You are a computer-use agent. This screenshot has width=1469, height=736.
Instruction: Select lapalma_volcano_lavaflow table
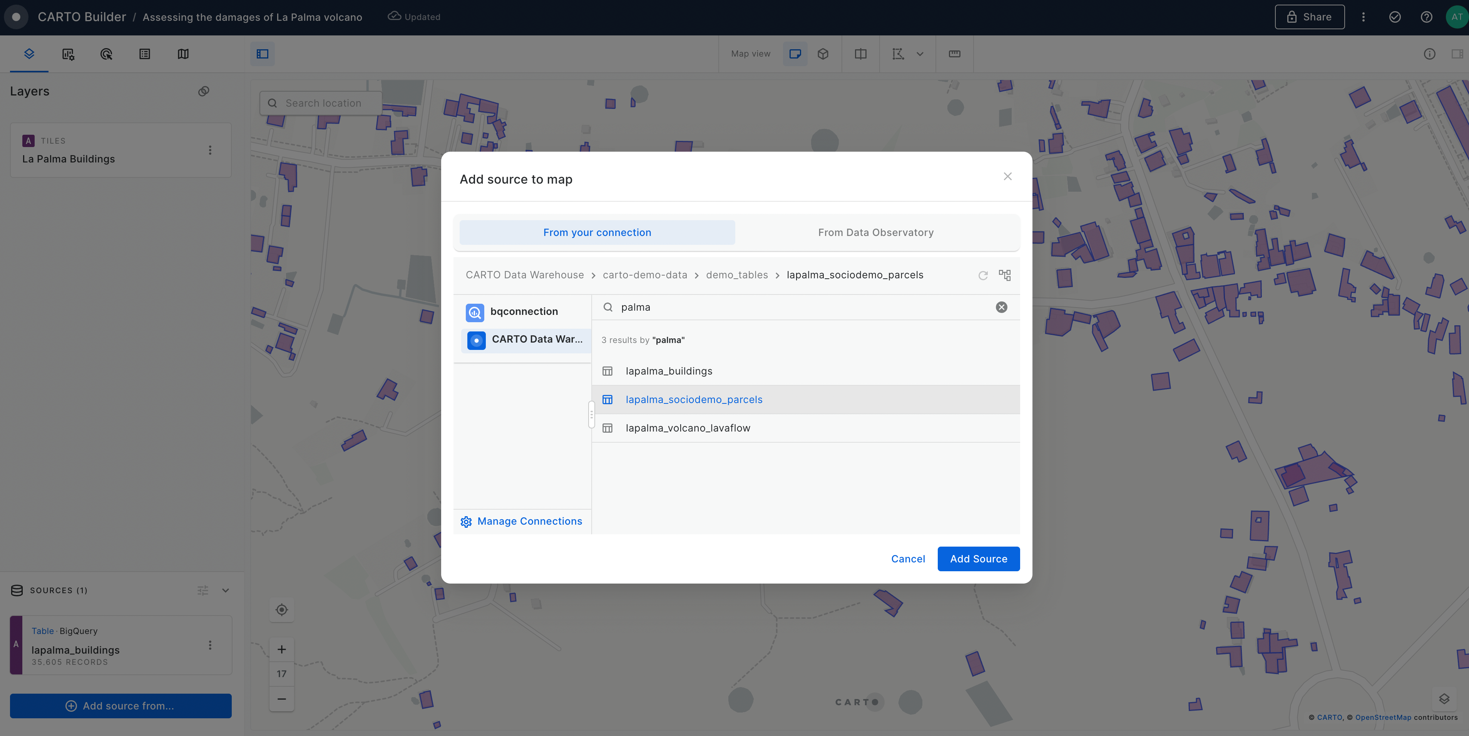click(806, 428)
